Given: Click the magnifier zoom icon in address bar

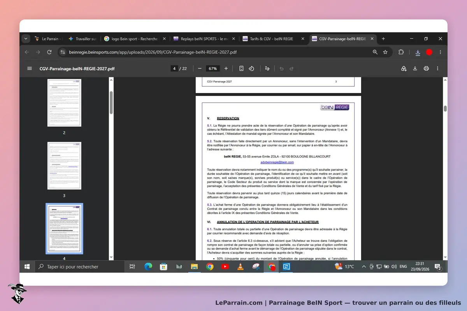Looking at the screenshot, I should click(375, 52).
